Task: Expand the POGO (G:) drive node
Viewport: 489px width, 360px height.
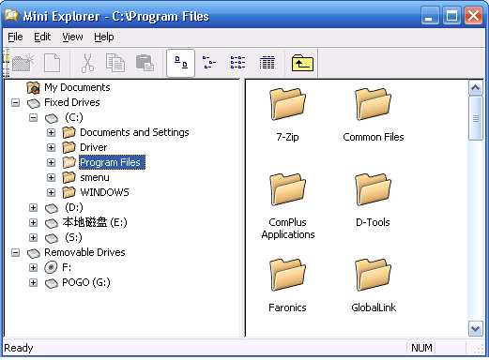Action: (x=33, y=283)
